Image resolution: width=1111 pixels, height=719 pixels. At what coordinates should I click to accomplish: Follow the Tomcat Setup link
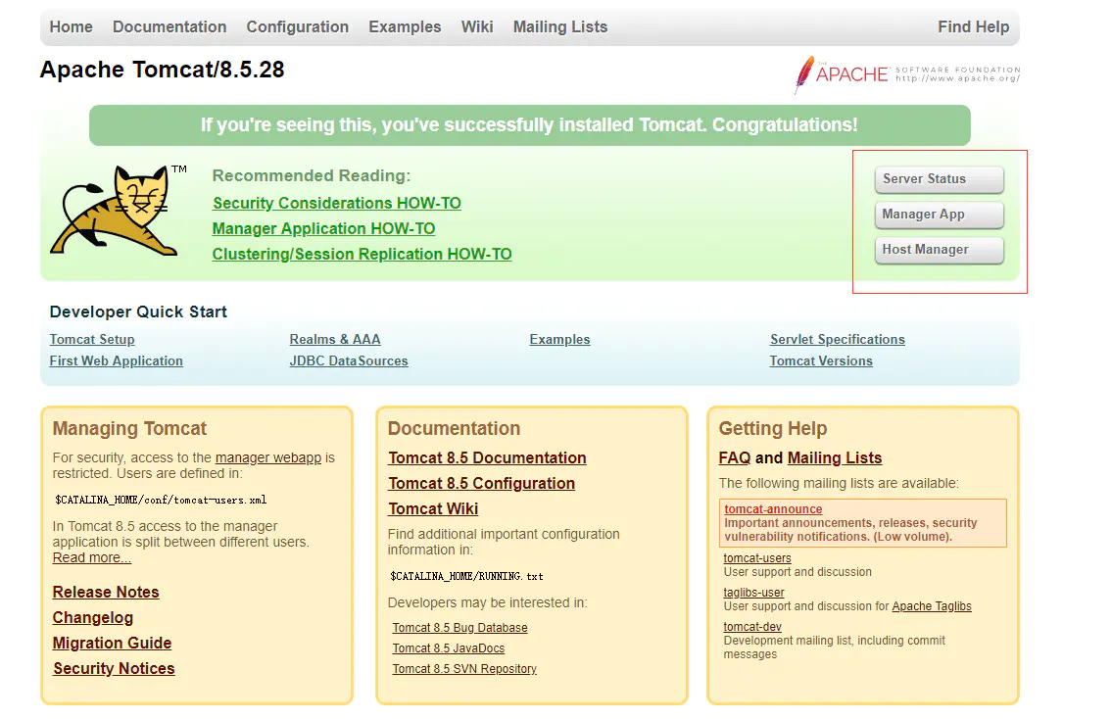click(92, 339)
